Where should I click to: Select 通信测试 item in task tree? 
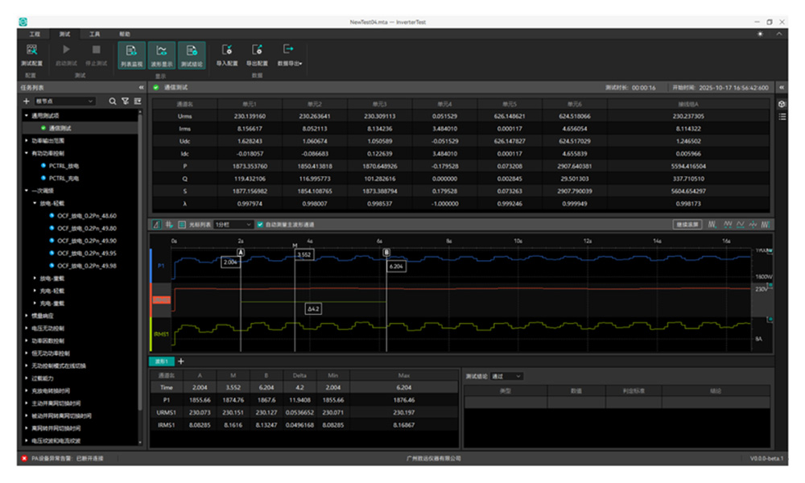pos(60,128)
